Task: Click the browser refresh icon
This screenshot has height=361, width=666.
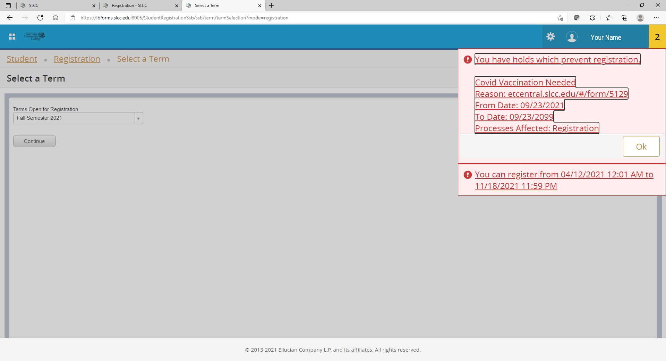Action: (40, 18)
